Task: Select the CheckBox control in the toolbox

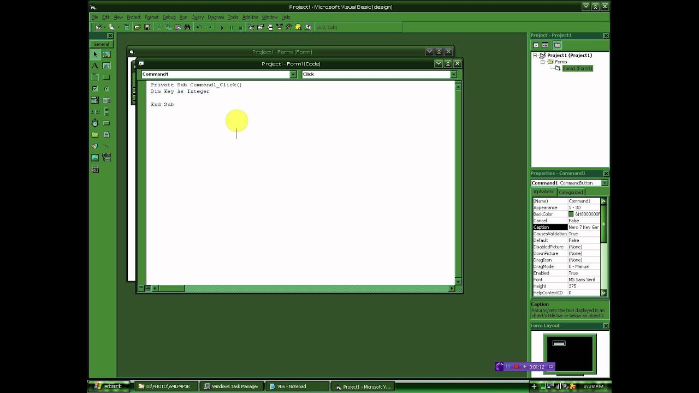Action: [95, 89]
